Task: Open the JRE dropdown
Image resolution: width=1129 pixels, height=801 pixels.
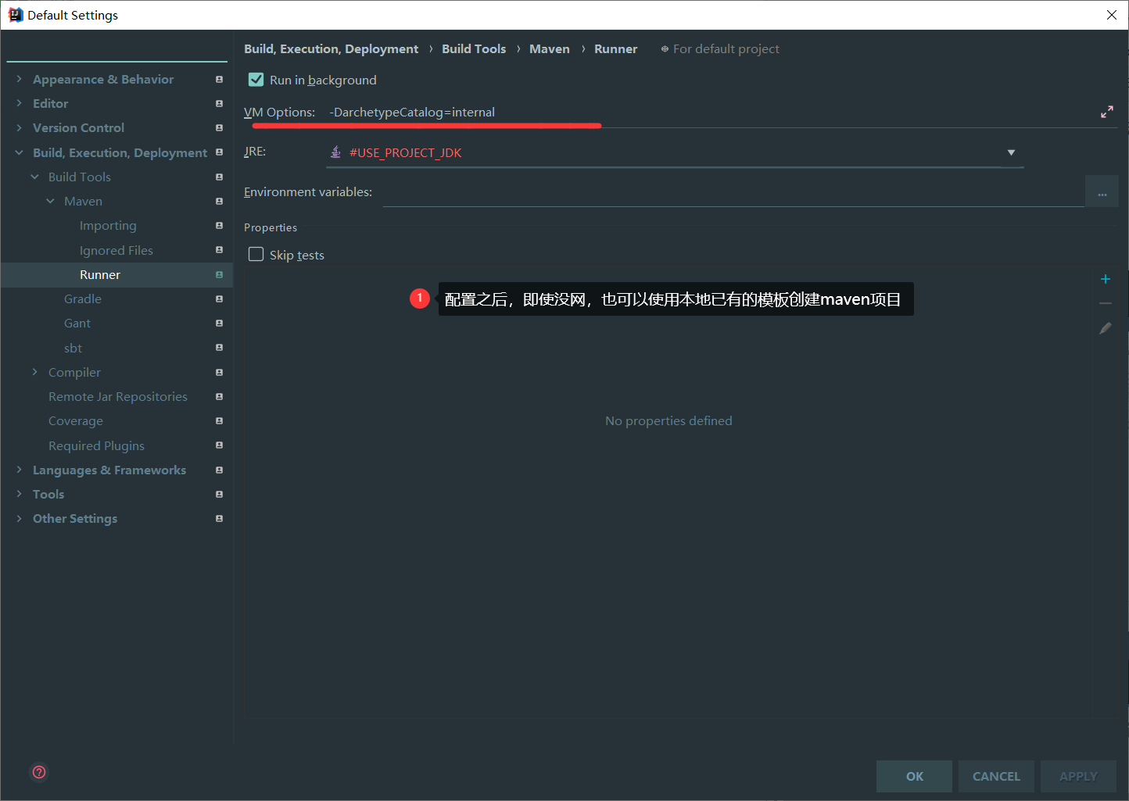Action: point(1011,152)
